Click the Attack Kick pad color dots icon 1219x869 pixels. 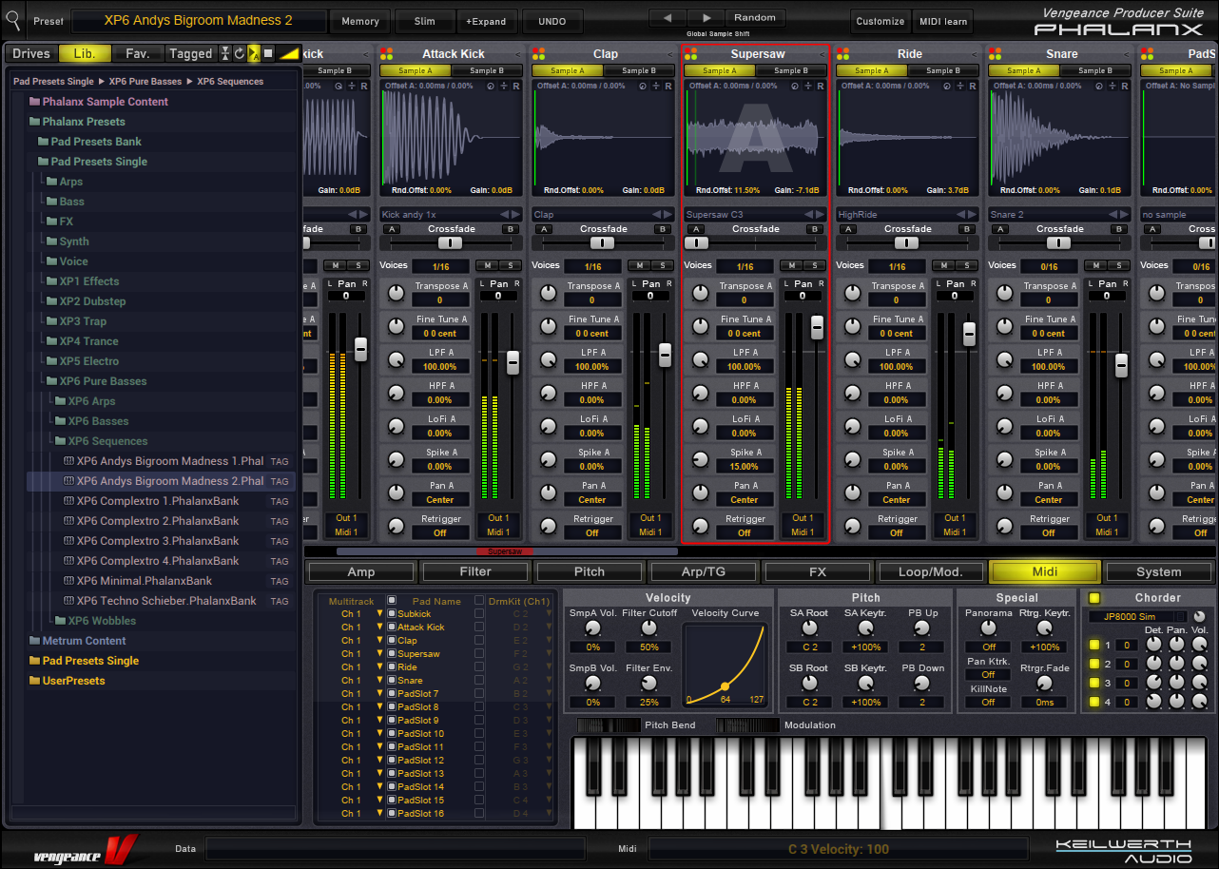pos(386,54)
